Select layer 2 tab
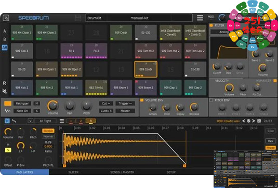The height and width of the screenshot is (188, 278). (x=81, y=121)
